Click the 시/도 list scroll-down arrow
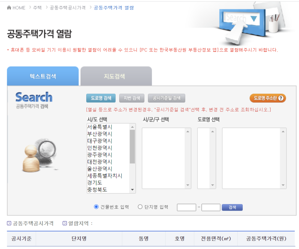This screenshot has width=299, height=249. [132, 190]
